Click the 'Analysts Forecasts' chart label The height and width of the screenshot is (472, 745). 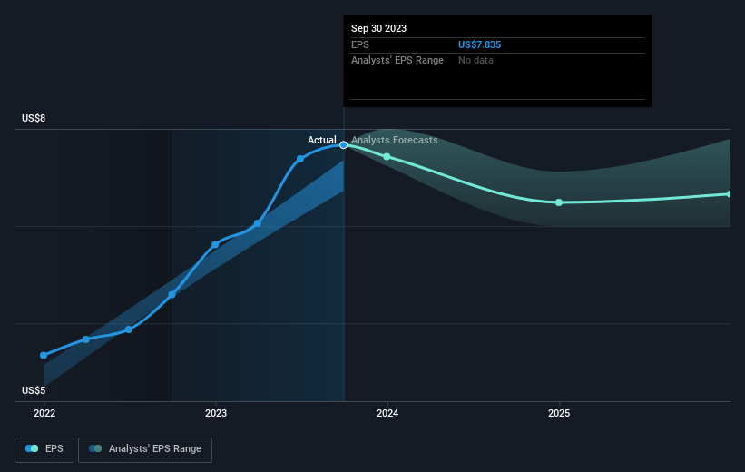point(395,140)
